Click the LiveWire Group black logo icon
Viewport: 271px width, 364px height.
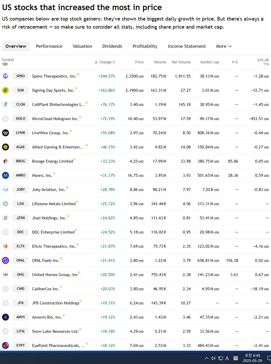pos(5,133)
